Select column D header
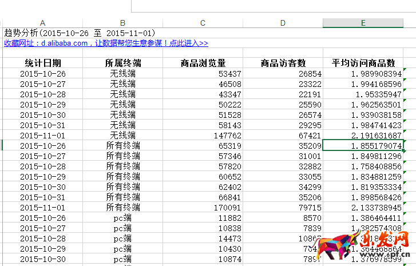Image resolution: width=416 pixels, height=266 pixels. point(283,23)
